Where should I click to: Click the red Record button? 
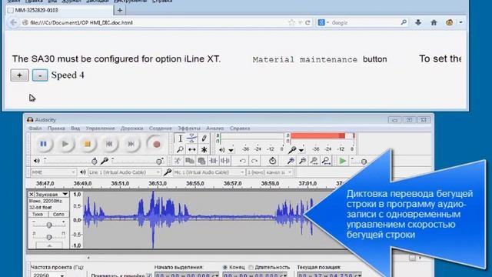tap(157, 144)
